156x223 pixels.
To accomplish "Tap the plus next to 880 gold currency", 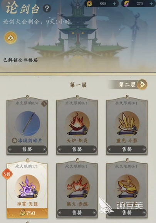I will [114, 3].
